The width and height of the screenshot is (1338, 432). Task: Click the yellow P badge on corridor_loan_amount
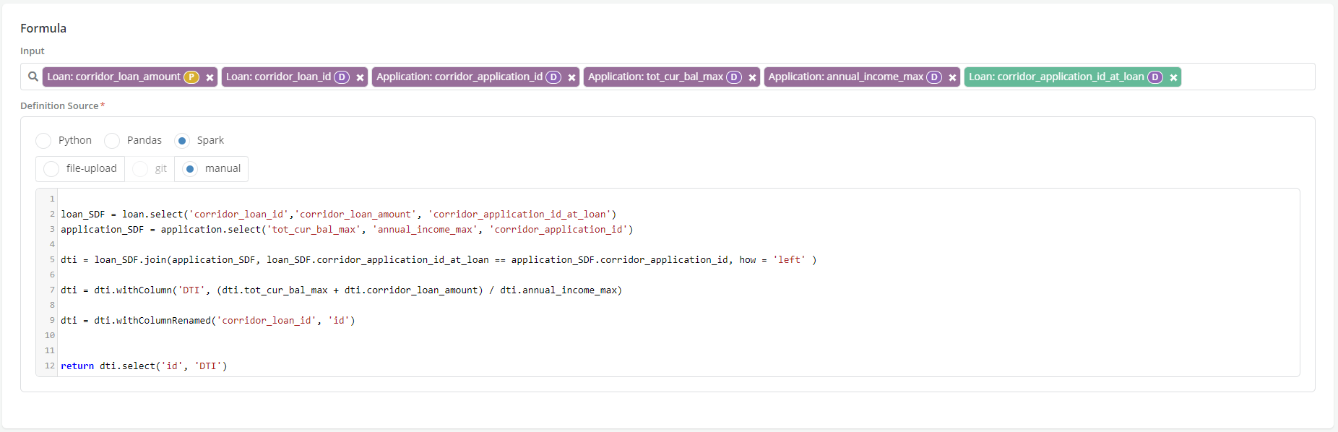coord(191,77)
